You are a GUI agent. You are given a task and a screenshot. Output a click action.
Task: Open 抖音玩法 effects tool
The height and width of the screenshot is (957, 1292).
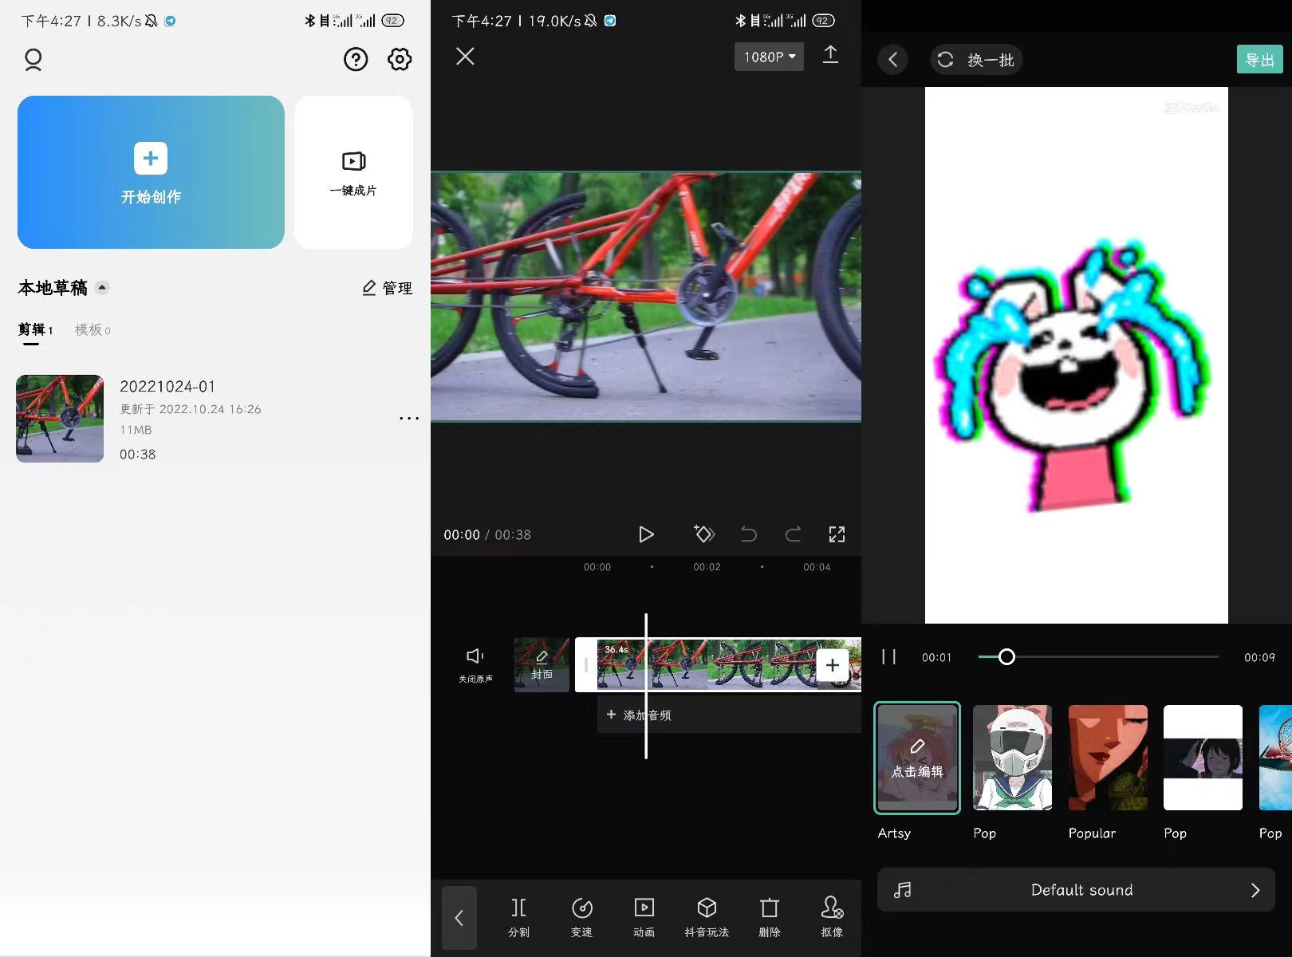pyautogui.click(x=707, y=917)
